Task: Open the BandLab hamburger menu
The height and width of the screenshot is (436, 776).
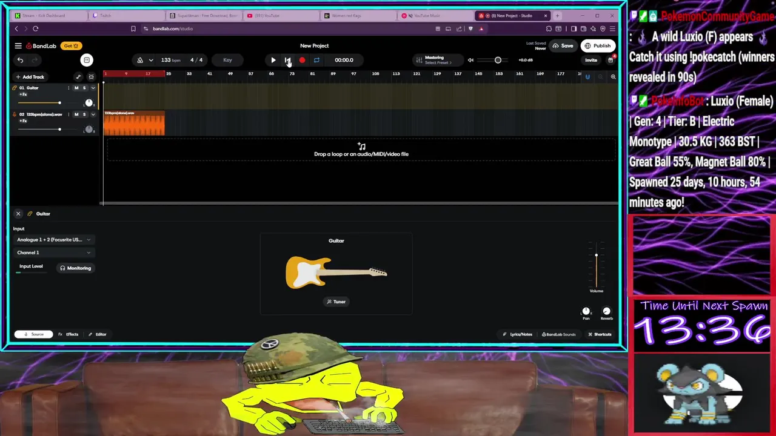Action: point(18,46)
